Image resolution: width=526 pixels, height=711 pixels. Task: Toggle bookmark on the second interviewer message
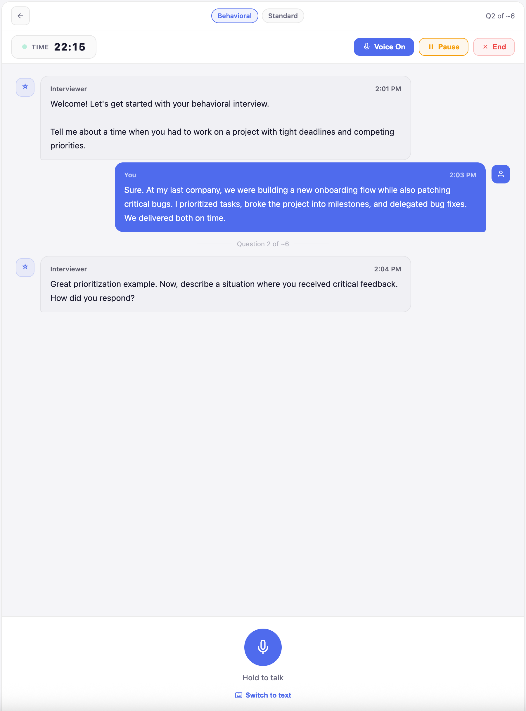tap(25, 267)
